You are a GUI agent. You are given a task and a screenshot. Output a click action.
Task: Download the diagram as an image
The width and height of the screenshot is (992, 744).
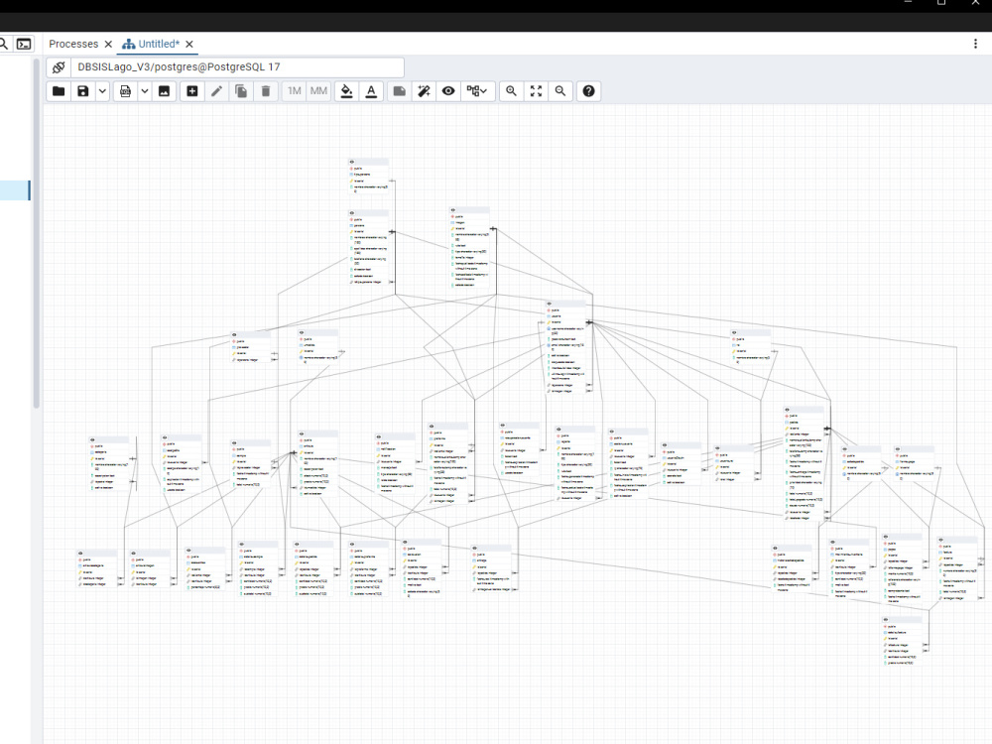point(164,91)
